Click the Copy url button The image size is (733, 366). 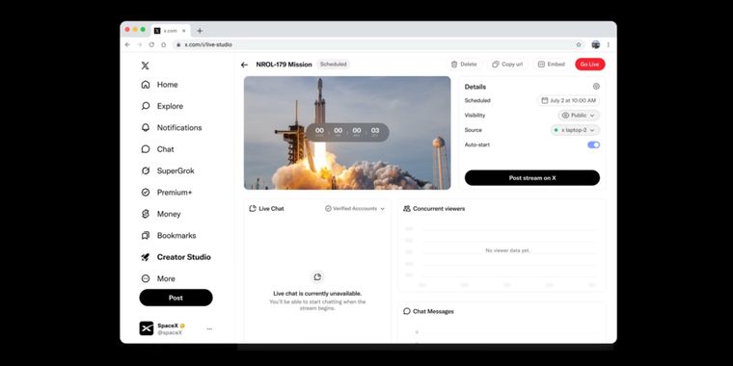(507, 65)
